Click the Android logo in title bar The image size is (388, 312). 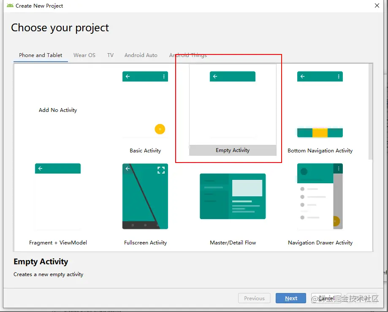pyautogui.click(x=10, y=5)
